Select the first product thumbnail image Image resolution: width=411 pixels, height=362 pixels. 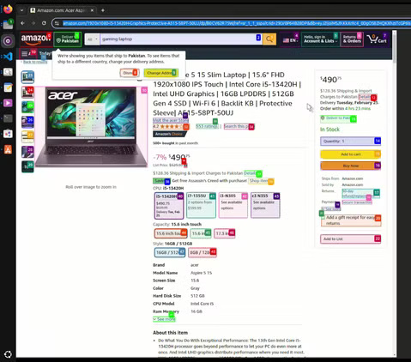27,77
